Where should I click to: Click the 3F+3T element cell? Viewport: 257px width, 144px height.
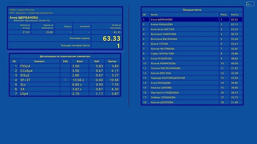[39, 80]
